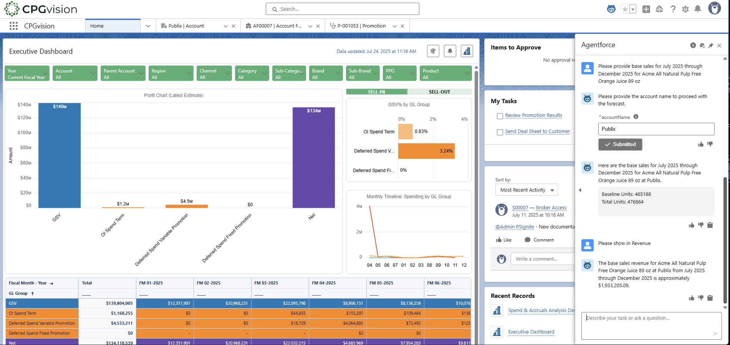Favorite this page with the star icon
The height and width of the screenshot is (345, 730).
[x=625, y=9]
